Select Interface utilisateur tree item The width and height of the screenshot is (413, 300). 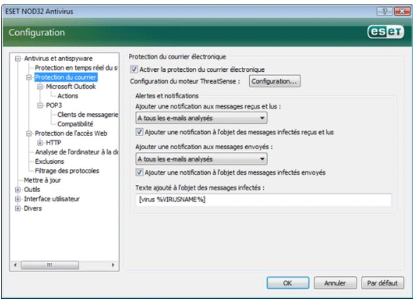point(51,199)
